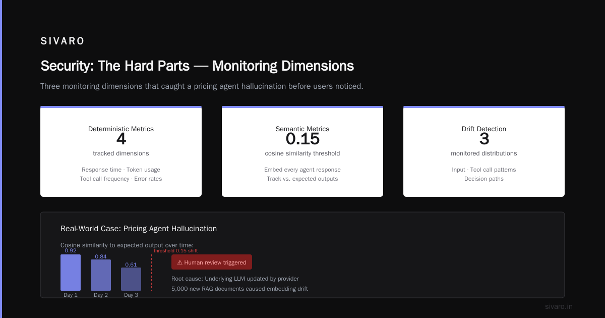Click the Drift Detection card title

484,129
